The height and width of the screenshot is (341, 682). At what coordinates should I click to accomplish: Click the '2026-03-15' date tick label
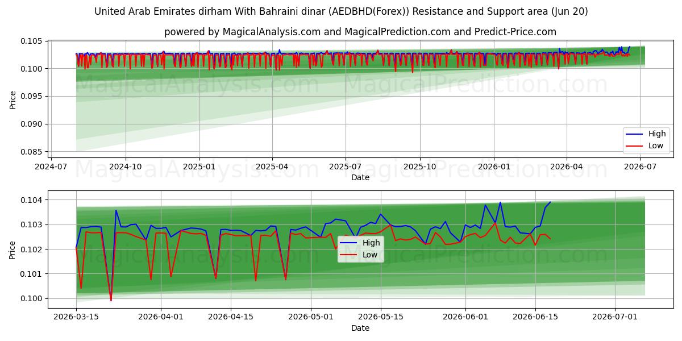pos(76,318)
